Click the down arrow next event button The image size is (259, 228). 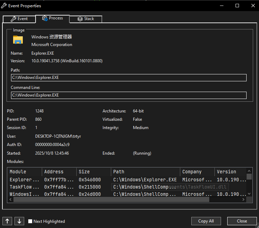(19, 221)
